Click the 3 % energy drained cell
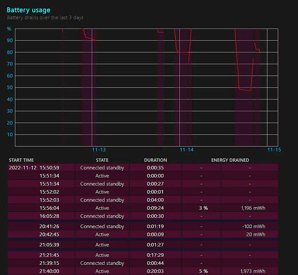The image size is (298, 275). 203,208
